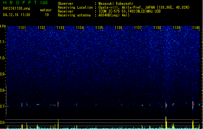Click the 0.6 kHz frequency label
This screenshot has width=203, height=129.
point(3,123)
